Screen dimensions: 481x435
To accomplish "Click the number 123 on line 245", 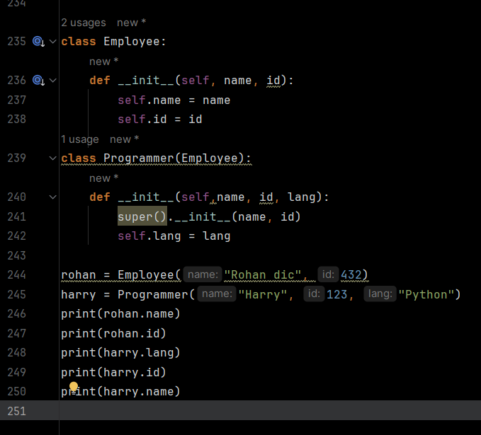I will coord(336,295).
